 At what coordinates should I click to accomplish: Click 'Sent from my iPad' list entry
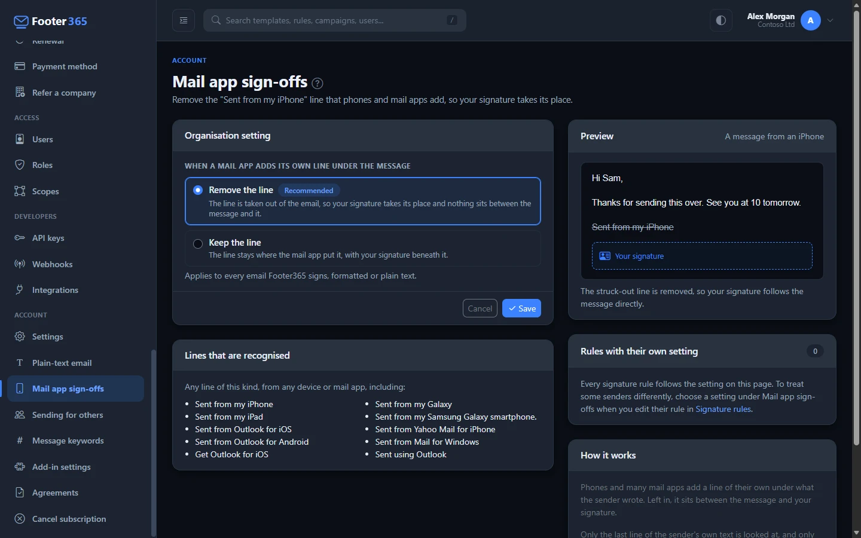click(229, 417)
